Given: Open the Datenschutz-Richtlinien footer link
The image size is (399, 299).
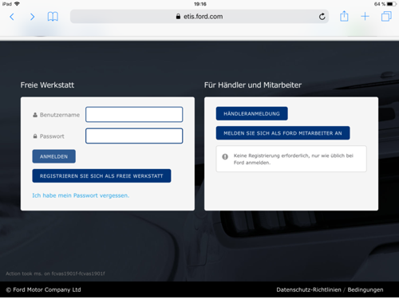Looking at the screenshot, I should 309,289.
